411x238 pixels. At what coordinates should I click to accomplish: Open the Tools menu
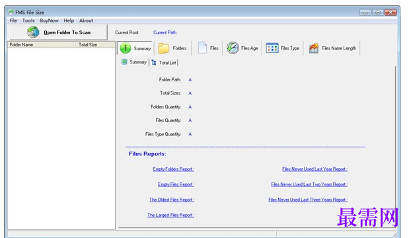pyautogui.click(x=28, y=20)
